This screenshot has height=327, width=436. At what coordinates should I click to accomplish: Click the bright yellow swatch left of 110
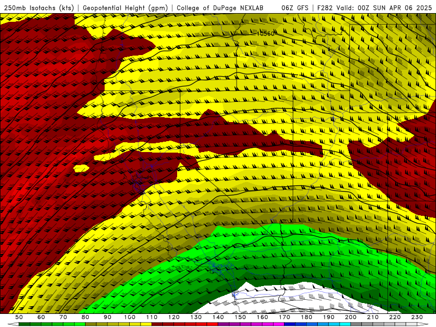tap(146, 324)
